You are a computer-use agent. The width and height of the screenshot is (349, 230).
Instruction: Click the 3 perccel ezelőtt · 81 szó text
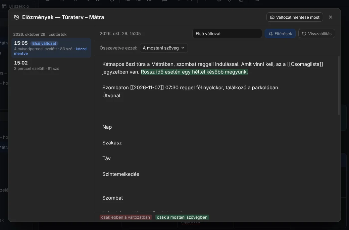(x=37, y=69)
